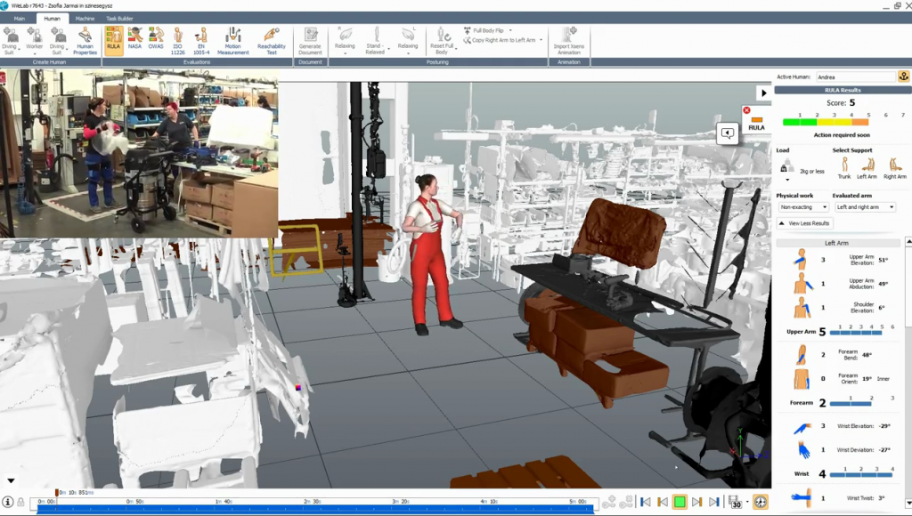
Task: Click View Less Results button
Action: [x=804, y=223]
